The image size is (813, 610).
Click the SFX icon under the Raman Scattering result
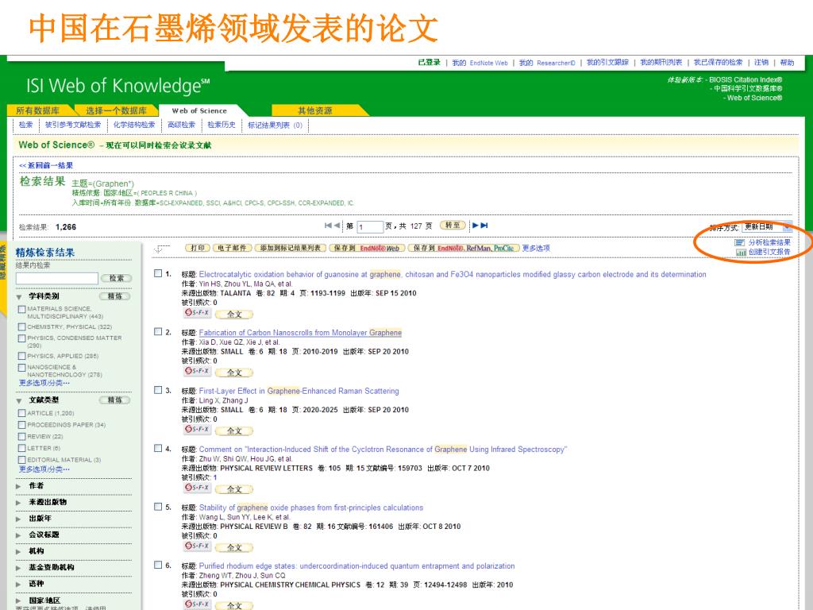pyautogui.click(x=197, y=430)
